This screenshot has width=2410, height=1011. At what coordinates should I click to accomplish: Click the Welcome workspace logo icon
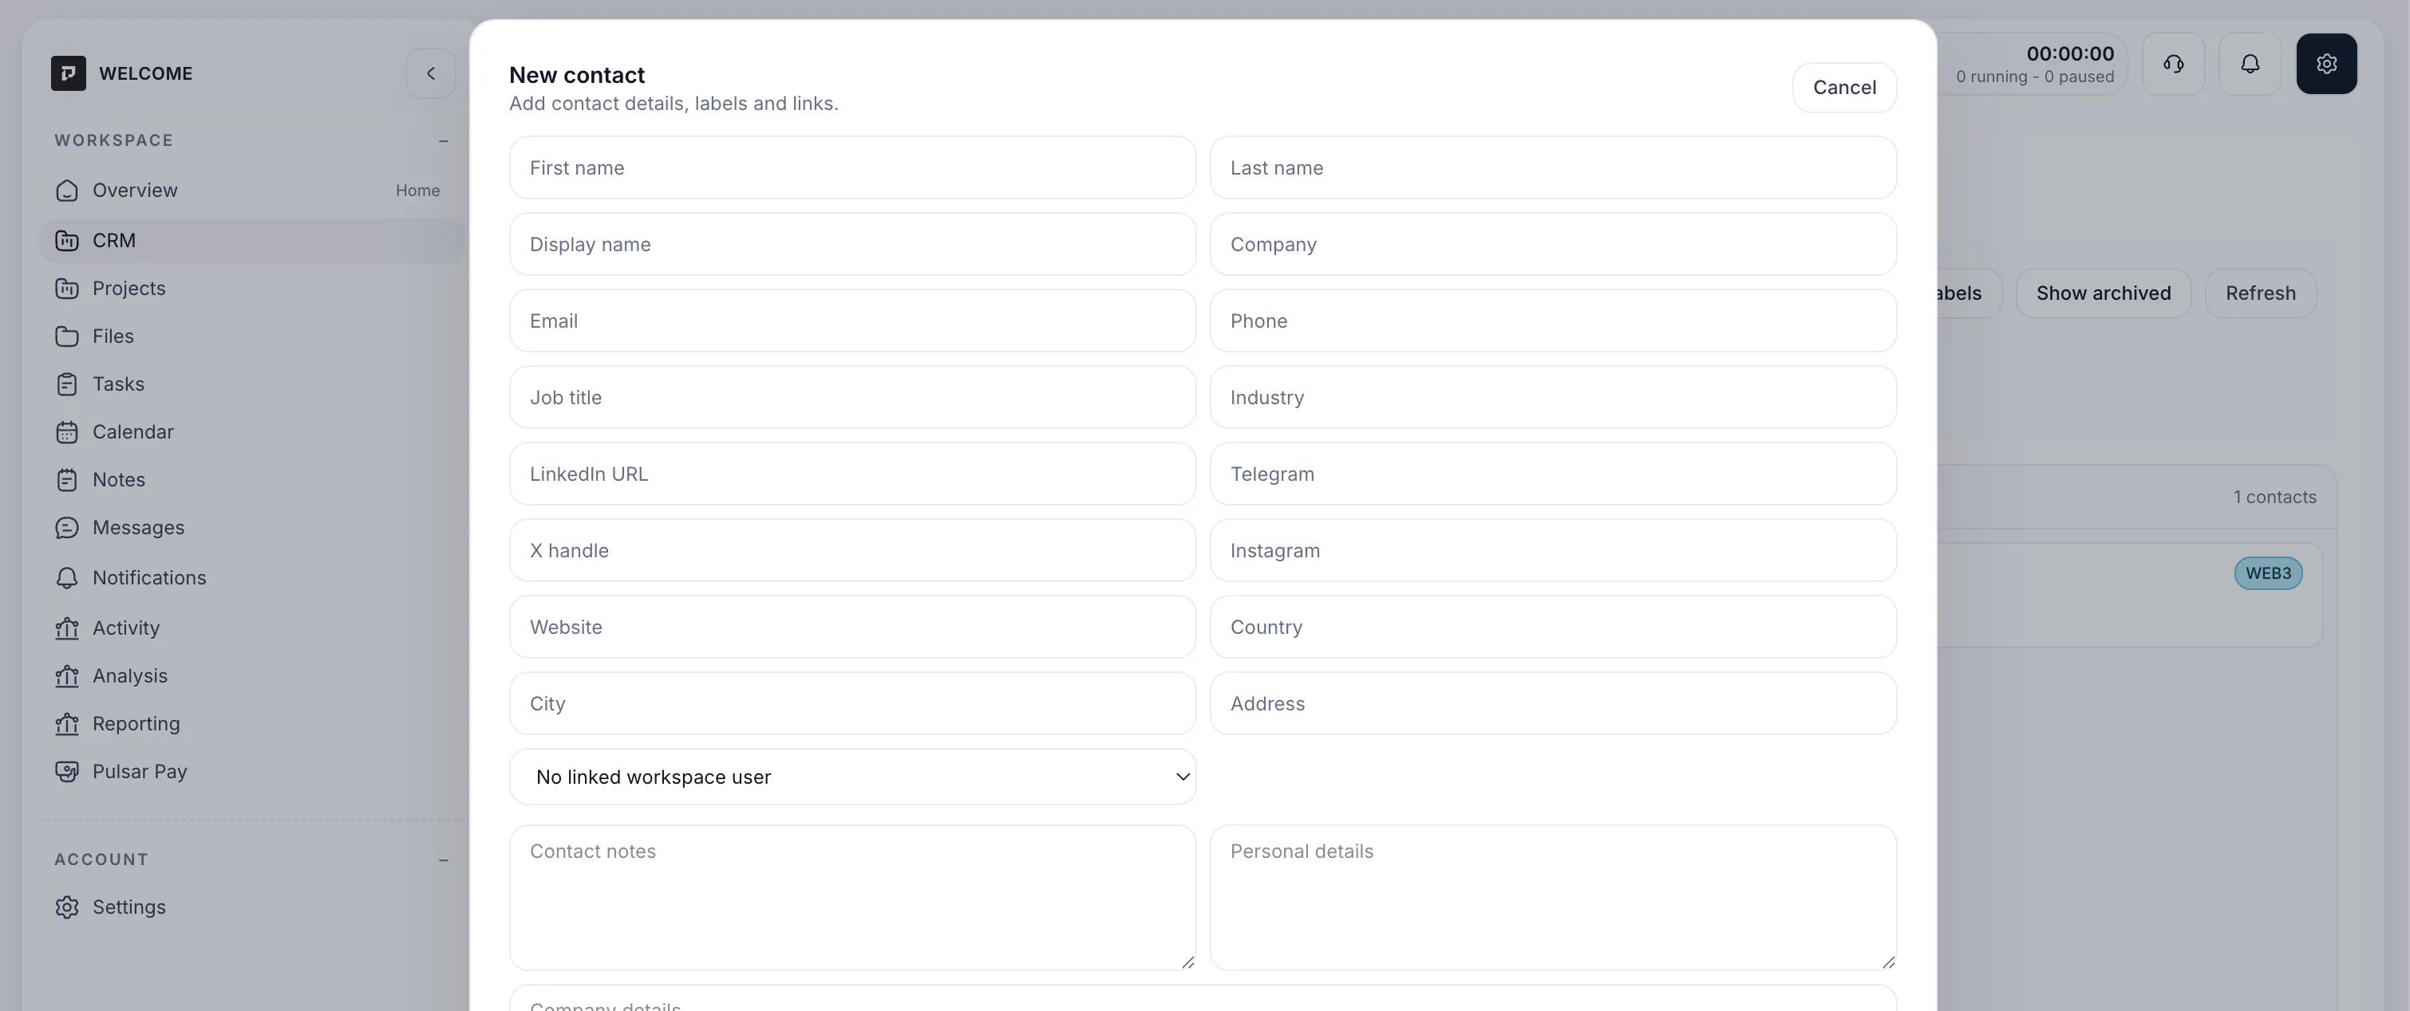[x=69, y=73]
